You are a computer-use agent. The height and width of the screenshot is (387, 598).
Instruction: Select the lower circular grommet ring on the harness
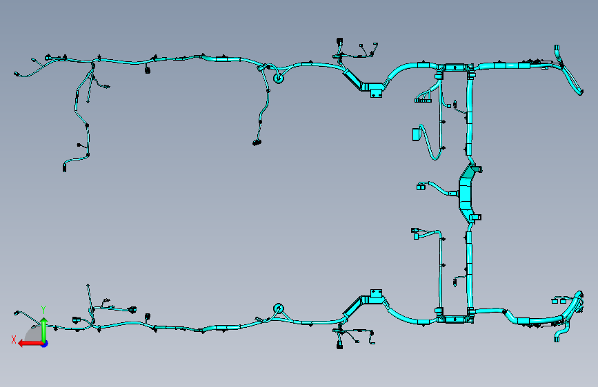tap(279, 308)
